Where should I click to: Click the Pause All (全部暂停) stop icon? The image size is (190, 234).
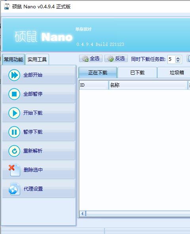(14, 94)
